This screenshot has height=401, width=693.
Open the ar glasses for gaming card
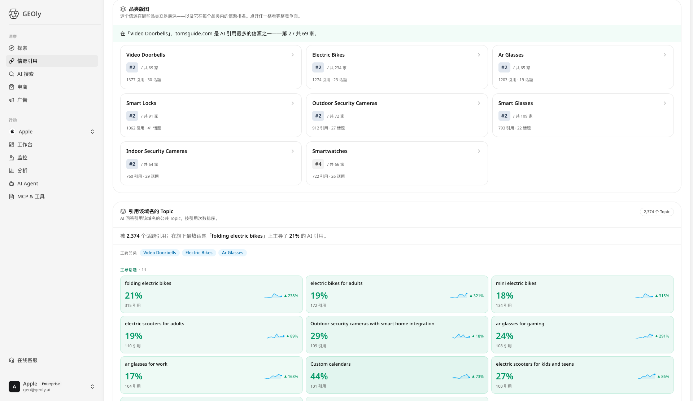tap(583, 335)
